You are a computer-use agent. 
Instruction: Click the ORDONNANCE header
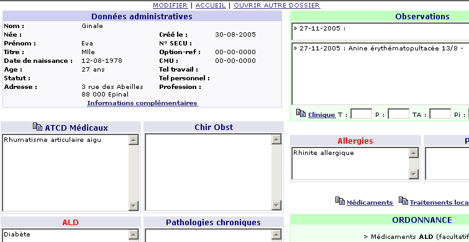click(x=422, y=220)
